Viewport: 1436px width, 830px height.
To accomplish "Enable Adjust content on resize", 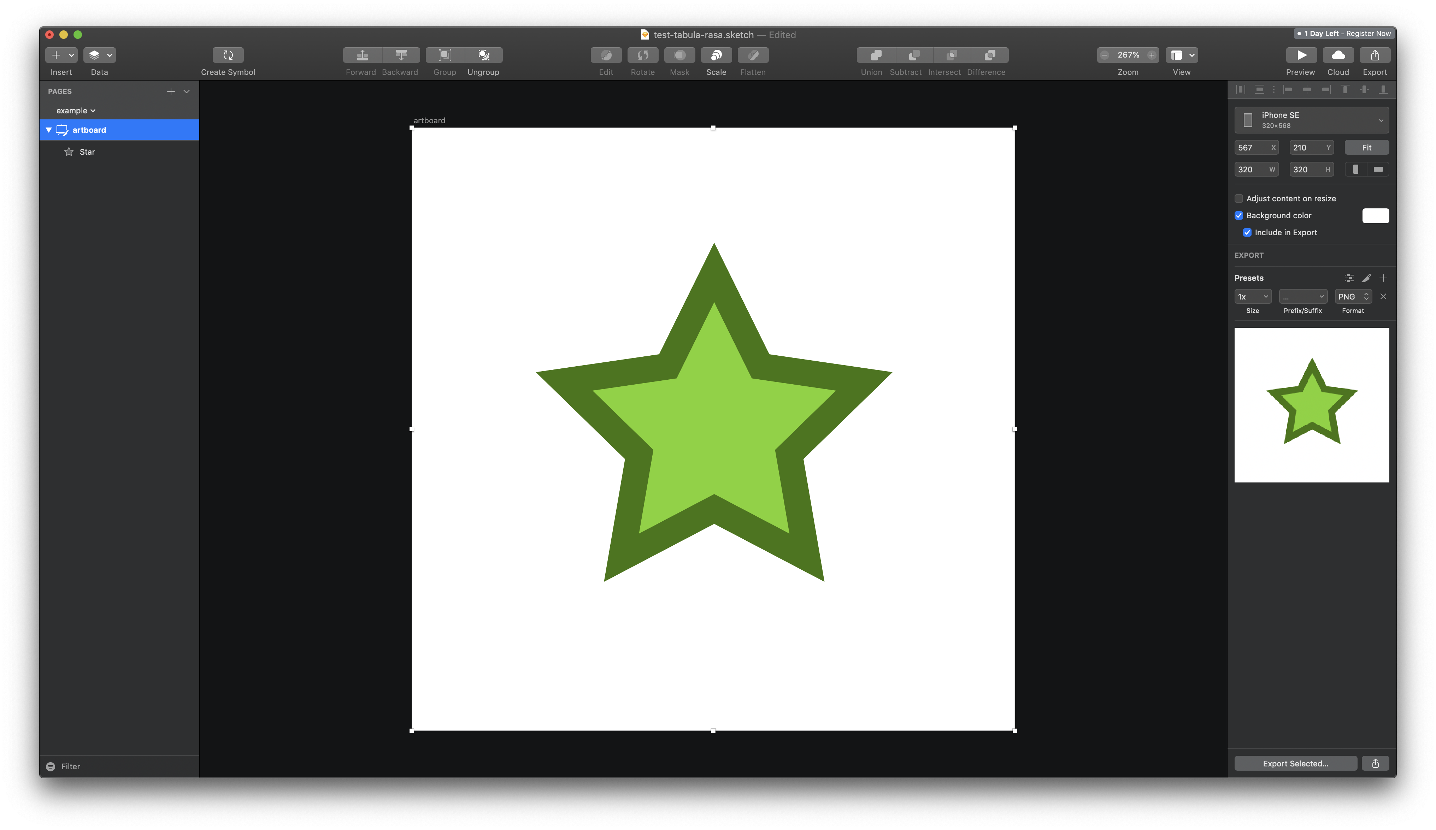I will 1239,198.
